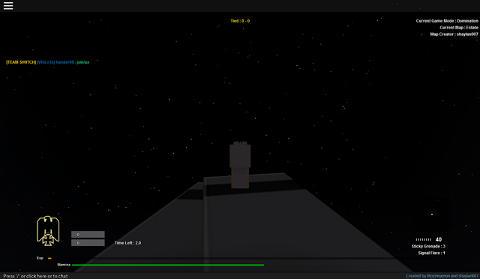Image resolution: width=480 pixels, height=279 pixels.
Task: Click the 'Exp' label
Action: (40, 258)
